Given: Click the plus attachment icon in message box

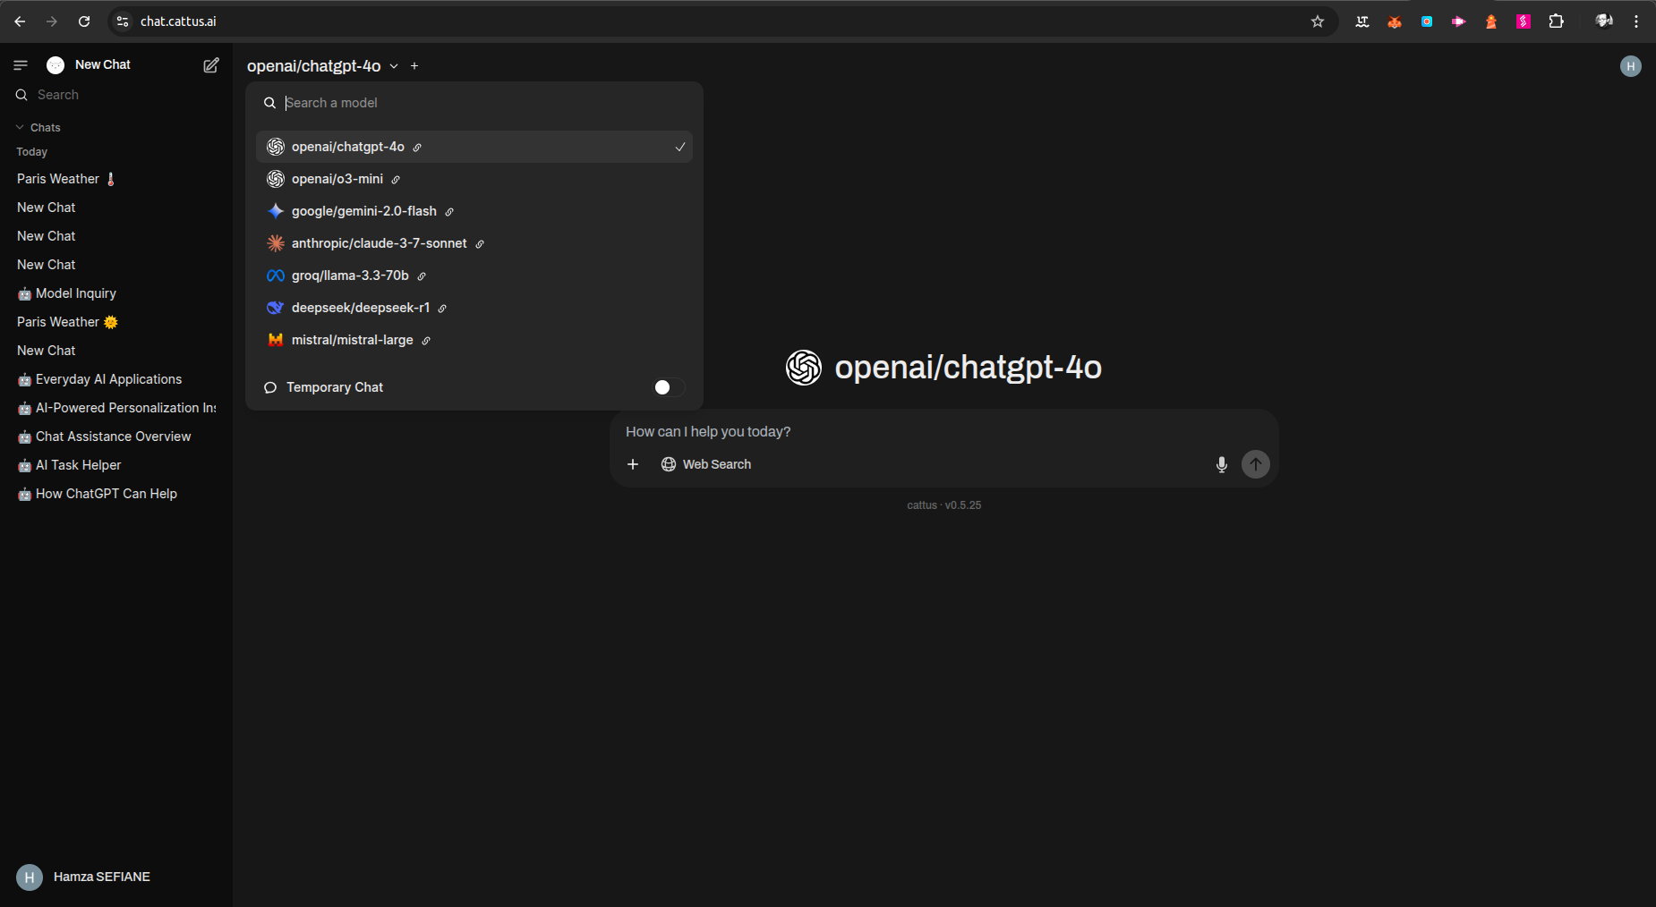Looking at the screenshot, I should click(x=633, y=464).
